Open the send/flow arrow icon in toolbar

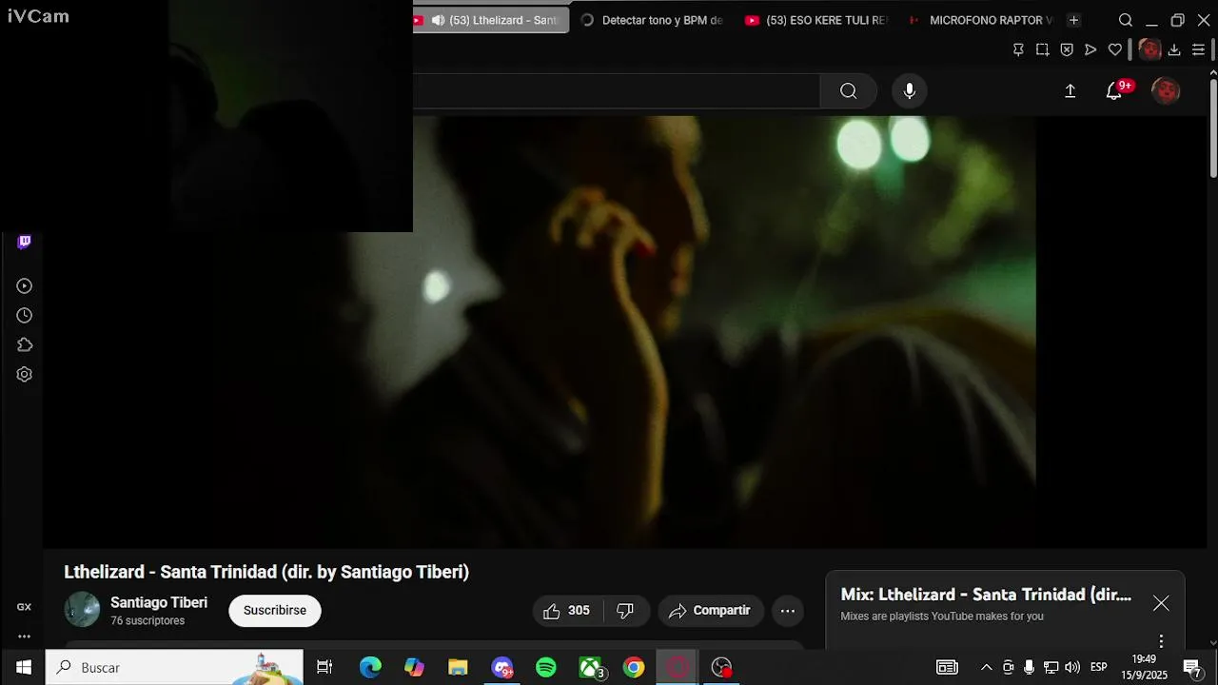coord(1090,49)
